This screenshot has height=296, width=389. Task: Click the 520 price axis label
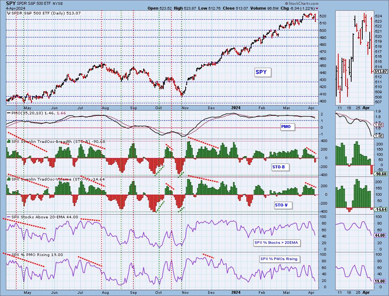[323, 16]
